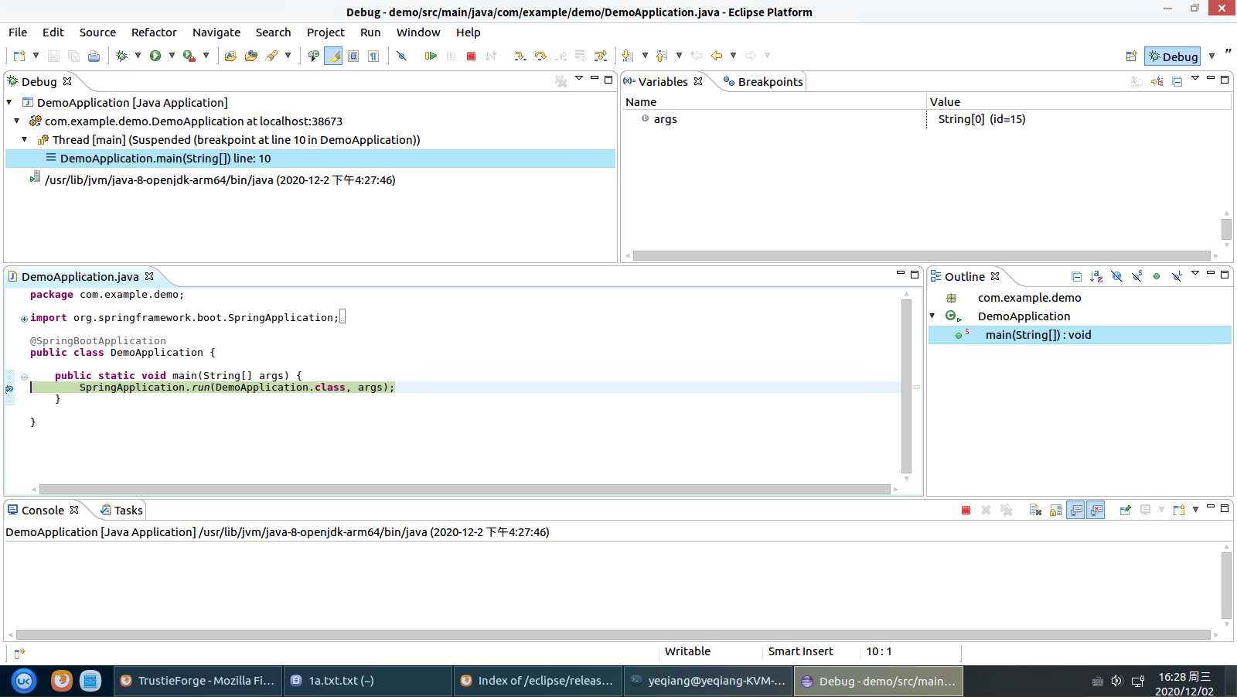Collapse DemoApplication class in Outline

(932, 316)
